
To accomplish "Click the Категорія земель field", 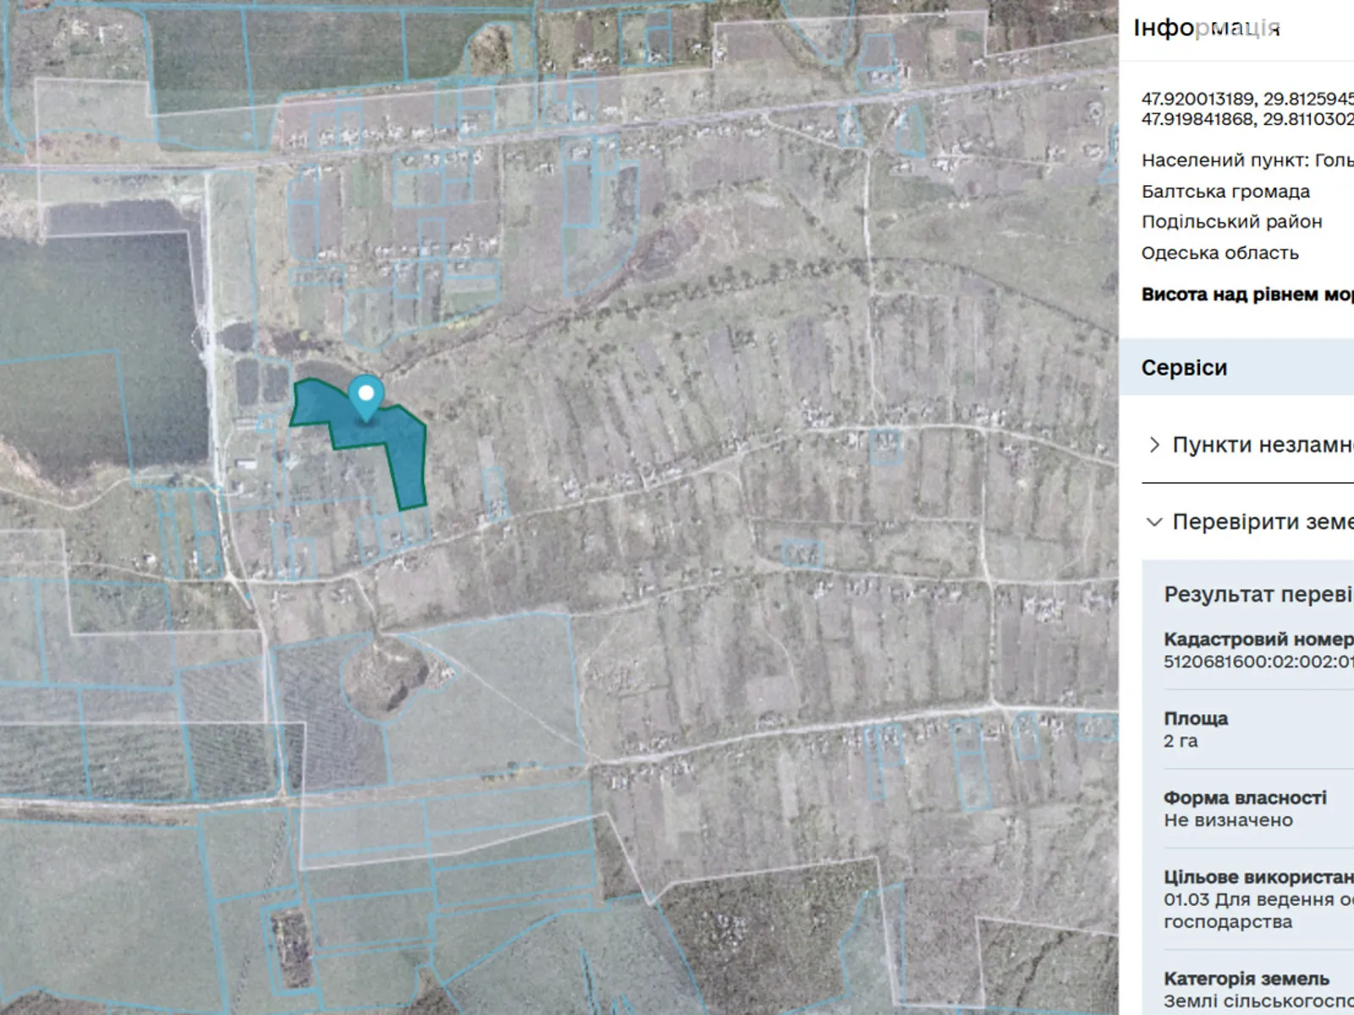I will click(x=1247, y=979).
